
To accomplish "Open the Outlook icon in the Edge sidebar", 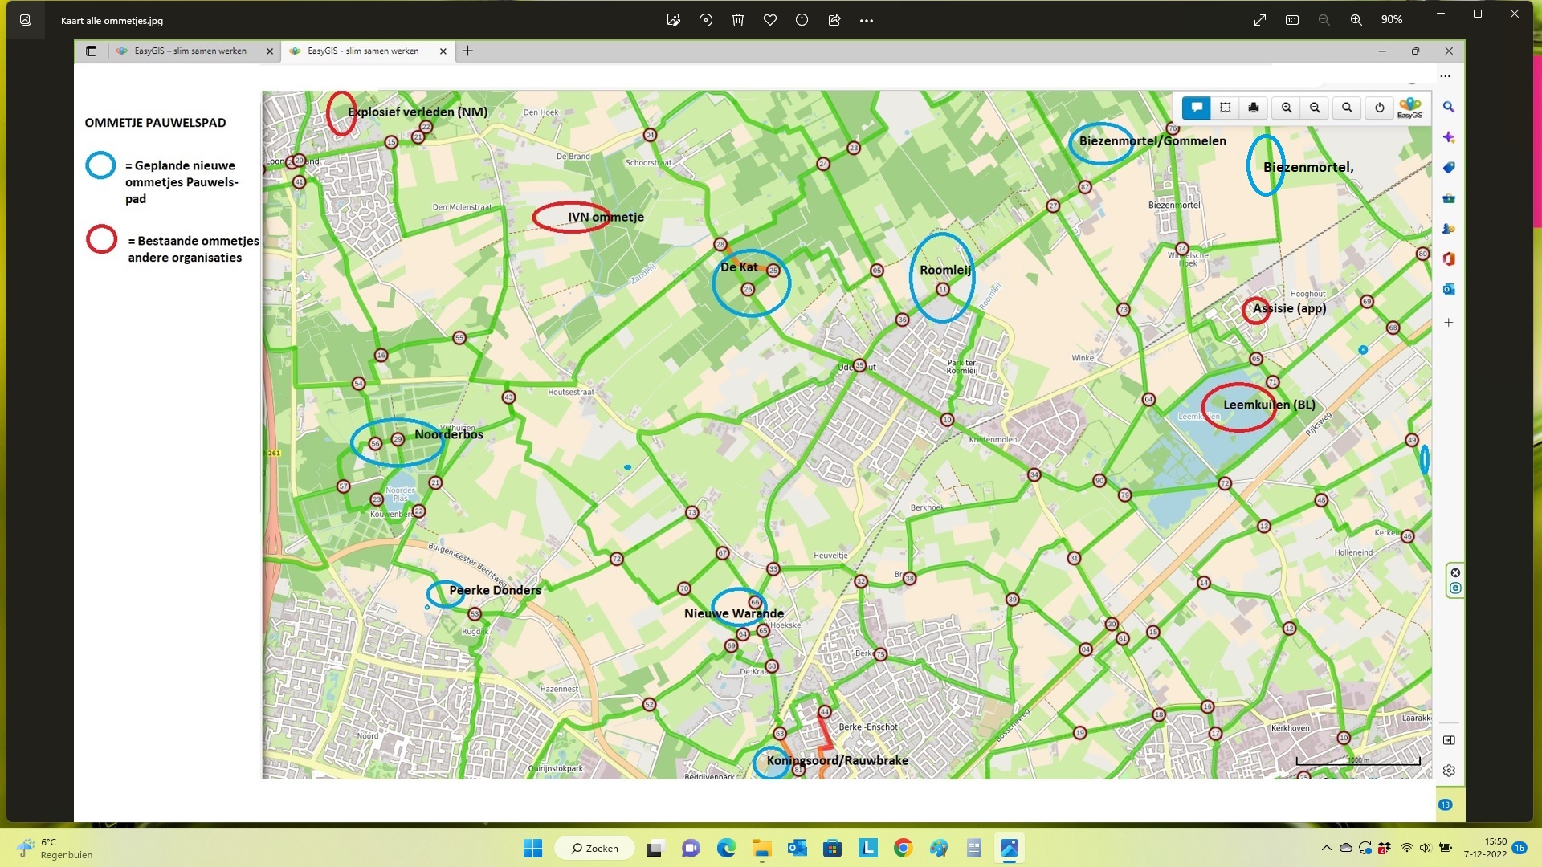I will (x=1449, y=290).
